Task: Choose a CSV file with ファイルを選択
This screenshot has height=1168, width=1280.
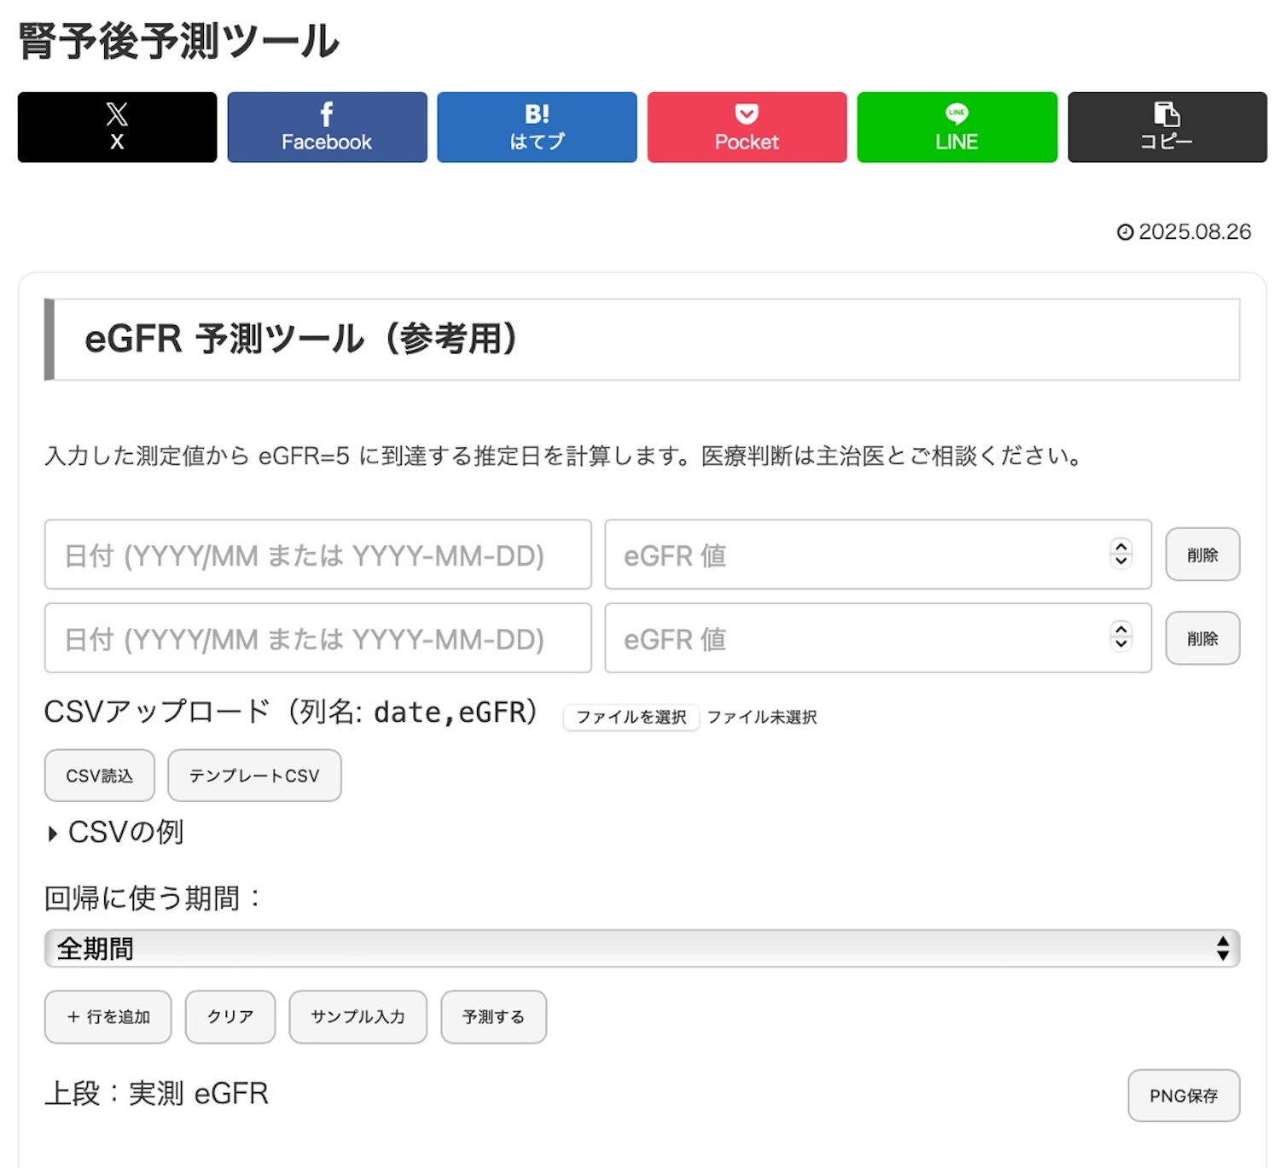Action: [631, 718]
